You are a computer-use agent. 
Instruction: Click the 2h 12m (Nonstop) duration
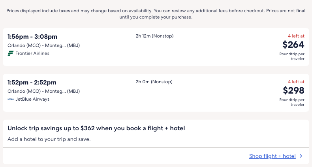(154, 36)
